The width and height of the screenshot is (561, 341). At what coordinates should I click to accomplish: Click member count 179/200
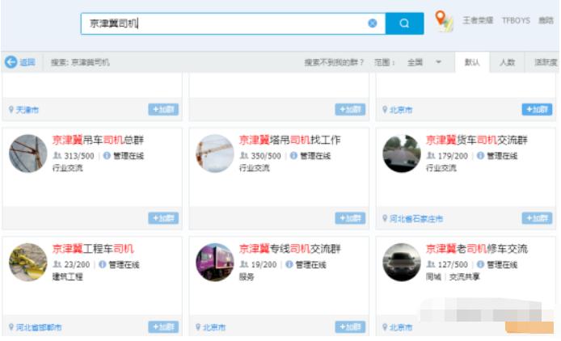453,156
